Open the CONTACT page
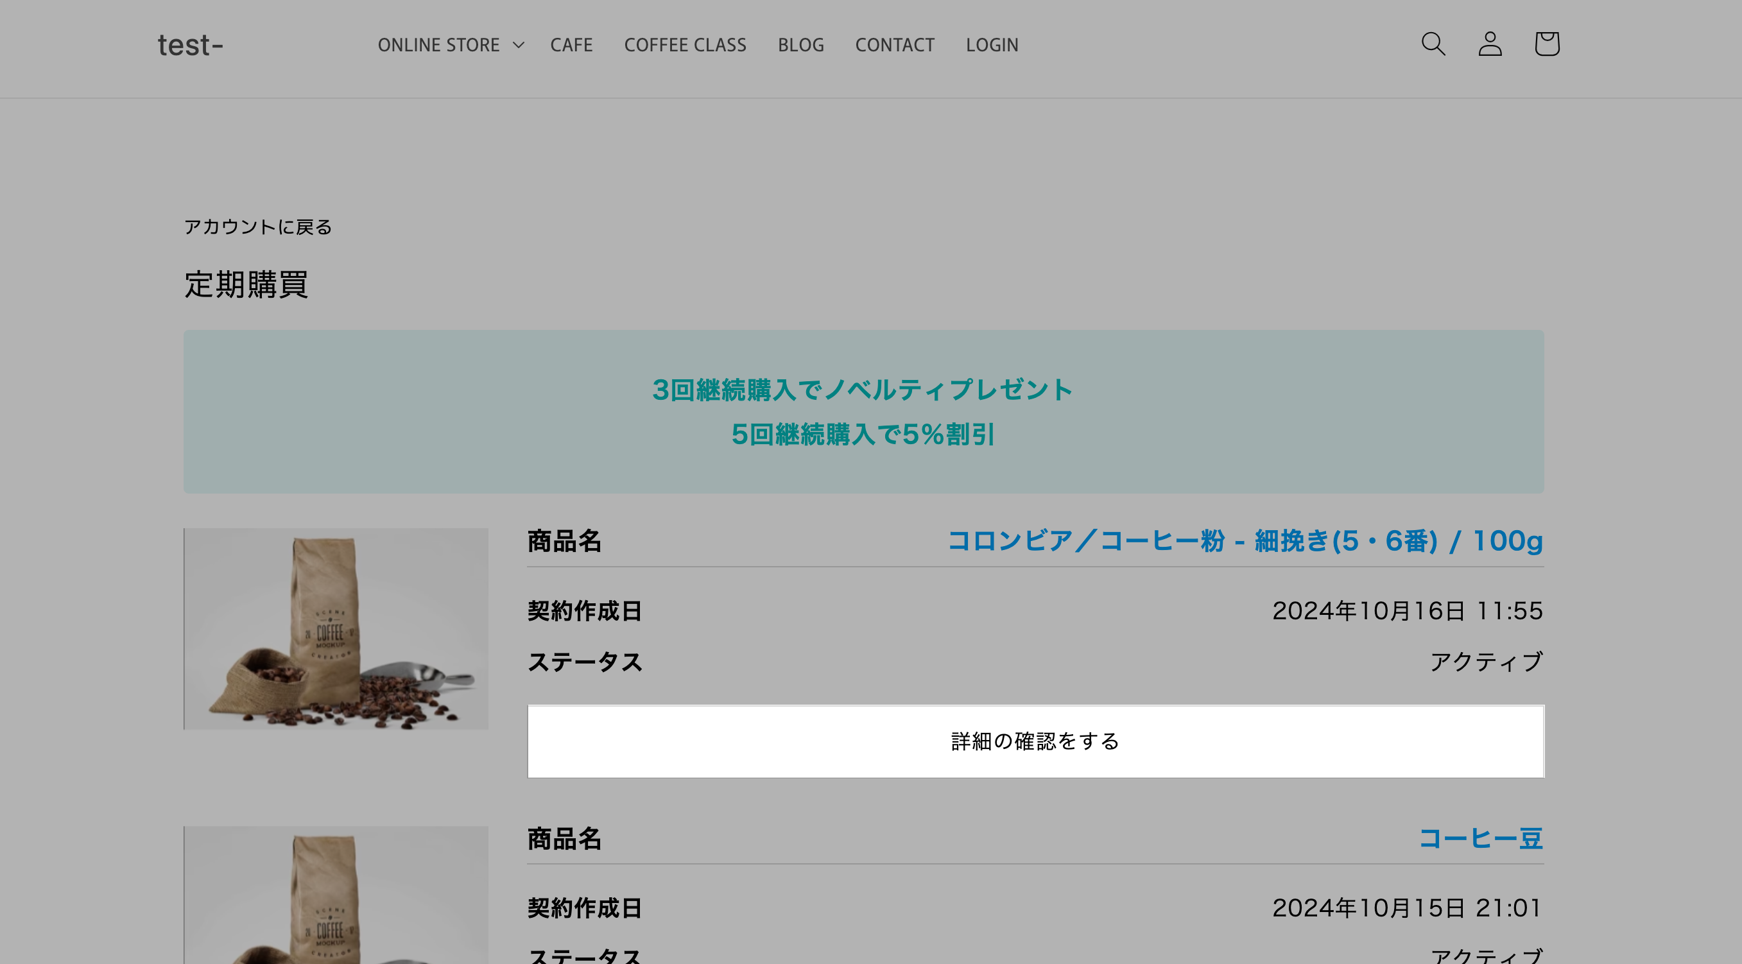The height and width of the screenshot is (964, 1742). coord(895,46)
